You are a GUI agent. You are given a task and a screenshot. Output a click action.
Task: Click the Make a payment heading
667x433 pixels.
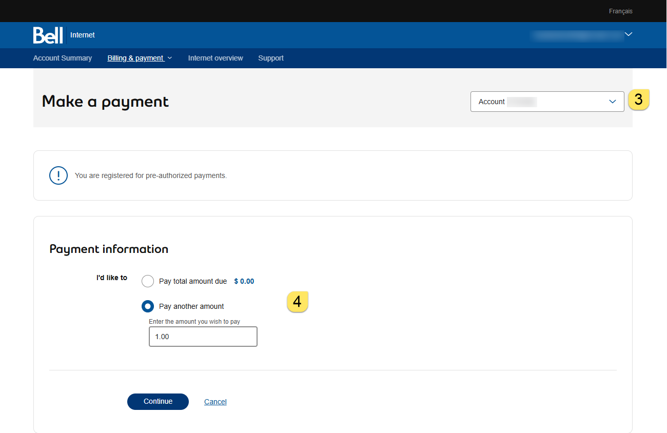pyautogui.click(x=105, y=102)
